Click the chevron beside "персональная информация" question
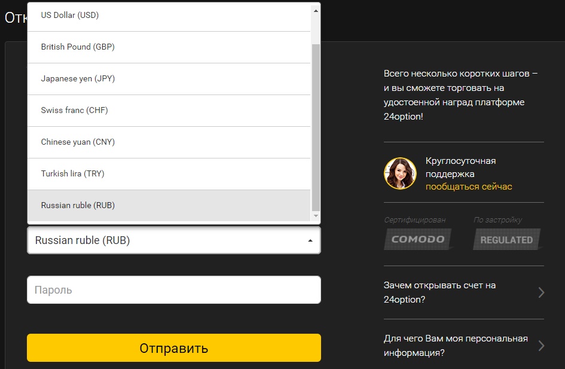Image resolution: width=565 pixels, height=369 pixels. (x=541, y=346)
